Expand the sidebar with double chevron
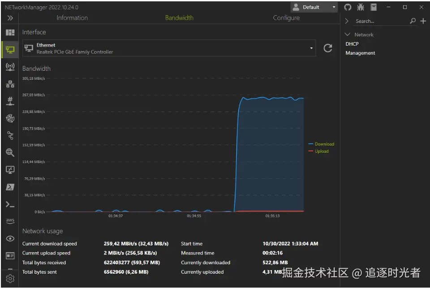 10,18
